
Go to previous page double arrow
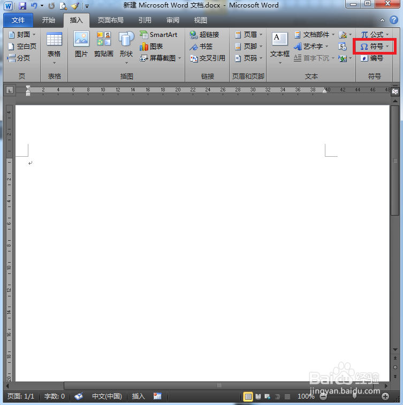click(x=395, y=358)
